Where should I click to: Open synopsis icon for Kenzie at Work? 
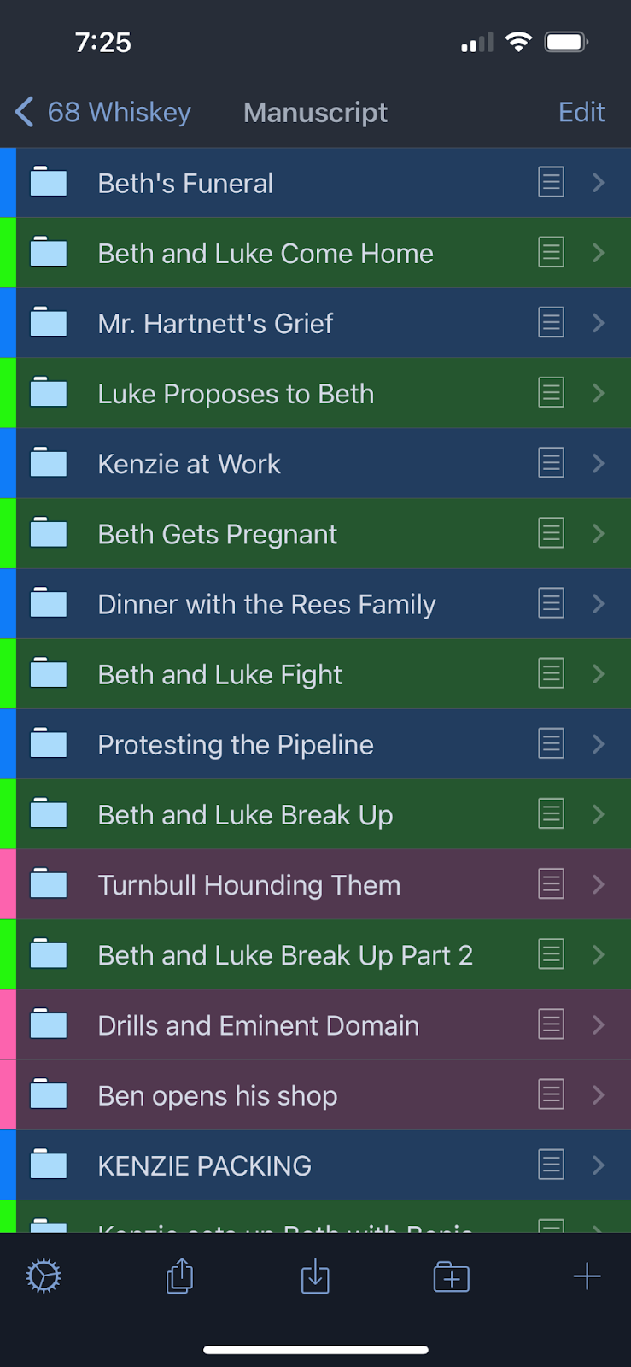coord(551,463)
